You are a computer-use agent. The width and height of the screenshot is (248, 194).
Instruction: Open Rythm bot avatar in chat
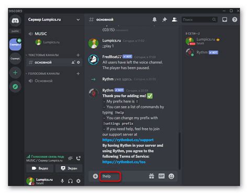pyautogui.click(x=94, y=93)
